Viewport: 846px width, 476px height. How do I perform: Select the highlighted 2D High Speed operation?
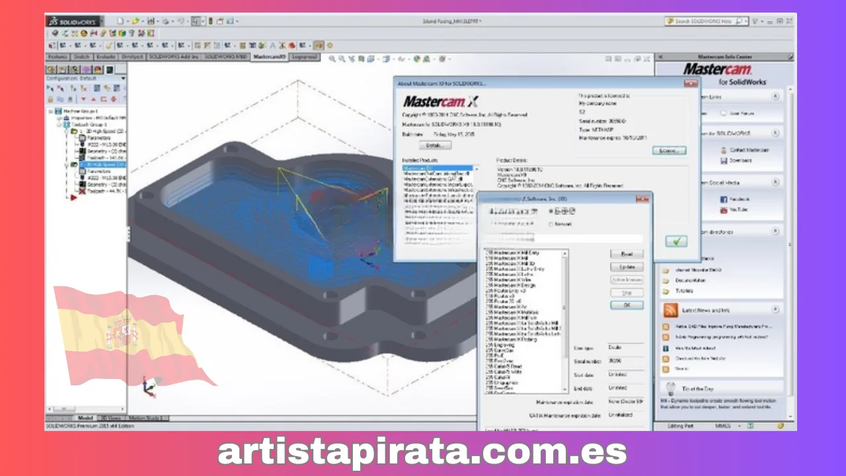[102, 165]
